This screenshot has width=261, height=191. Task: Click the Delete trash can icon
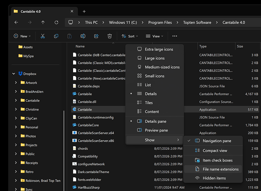coord(109,36)
